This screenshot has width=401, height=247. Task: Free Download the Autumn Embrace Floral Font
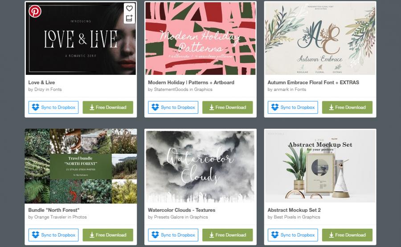click(x=347, y=107)
